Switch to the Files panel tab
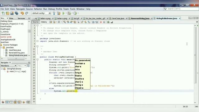The image size is (199, 112). pyautogui.click(x=11, y=18)
